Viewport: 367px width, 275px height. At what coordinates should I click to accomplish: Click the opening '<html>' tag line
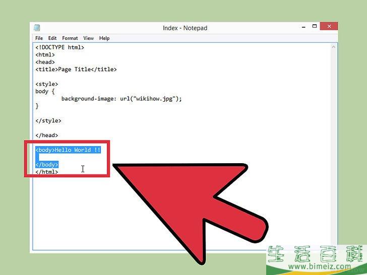pyautogui.click(x=45, y=55)
